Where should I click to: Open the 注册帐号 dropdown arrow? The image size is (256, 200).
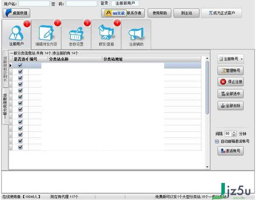(x=241, y=59)
